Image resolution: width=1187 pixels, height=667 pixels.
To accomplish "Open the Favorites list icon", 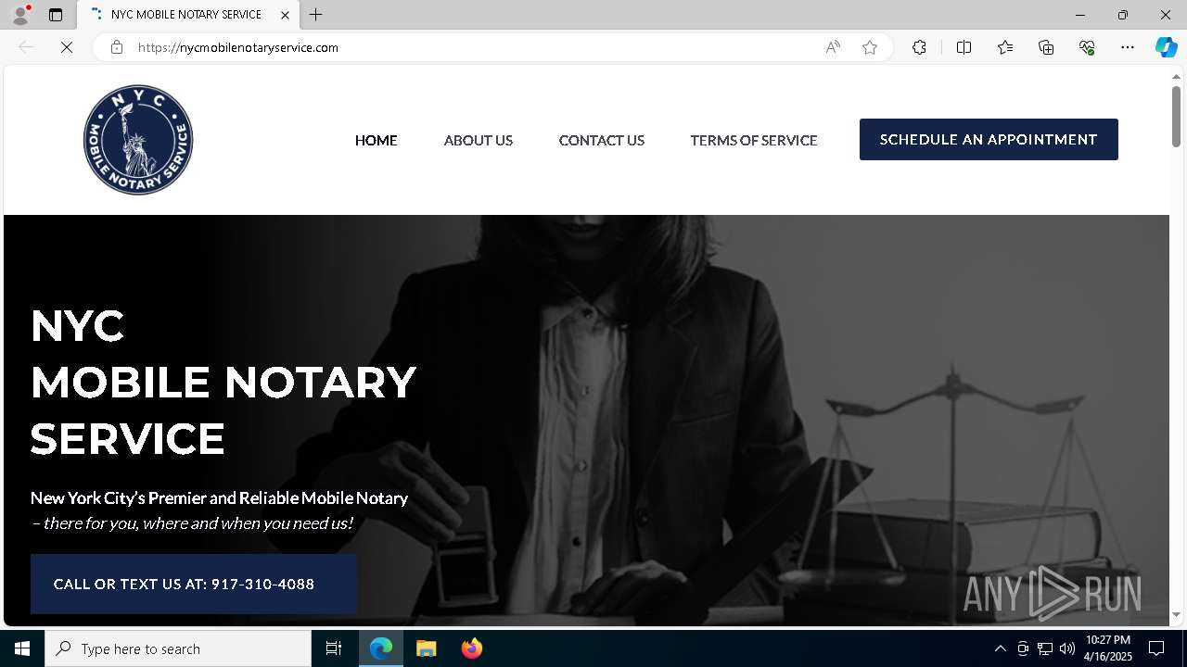I will [1005, 47].
